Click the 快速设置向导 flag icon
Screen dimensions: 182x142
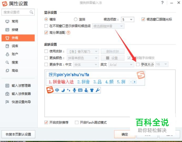coord(7,102)
